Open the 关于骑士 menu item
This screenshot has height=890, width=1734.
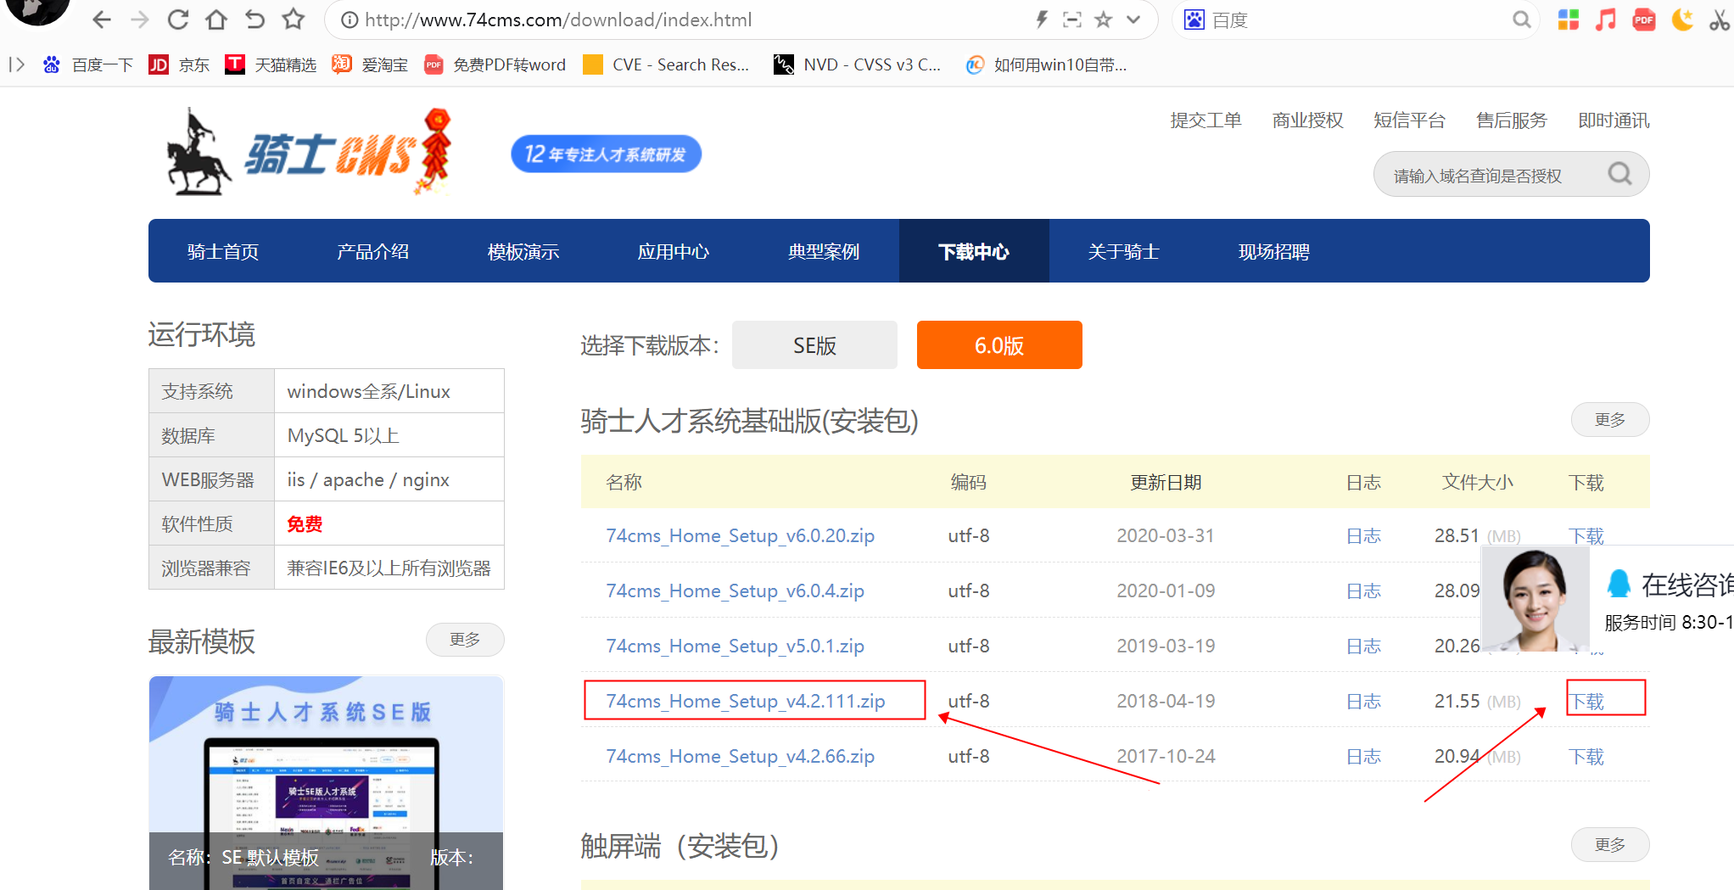coord(1123,251)
